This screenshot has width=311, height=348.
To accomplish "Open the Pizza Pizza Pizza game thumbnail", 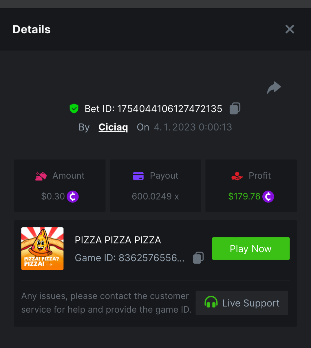I will click(42, 249).
